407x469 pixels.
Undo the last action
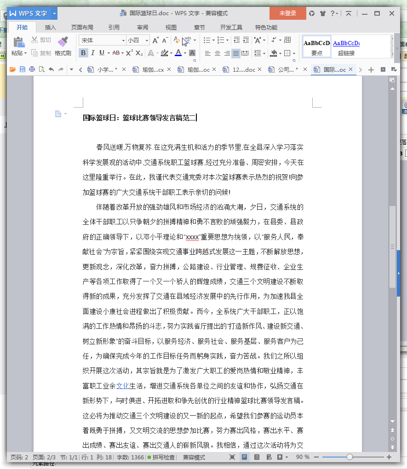51,70
